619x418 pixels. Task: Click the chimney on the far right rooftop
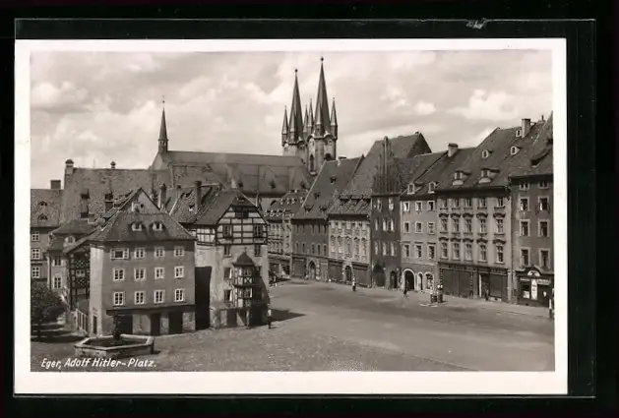526,127
